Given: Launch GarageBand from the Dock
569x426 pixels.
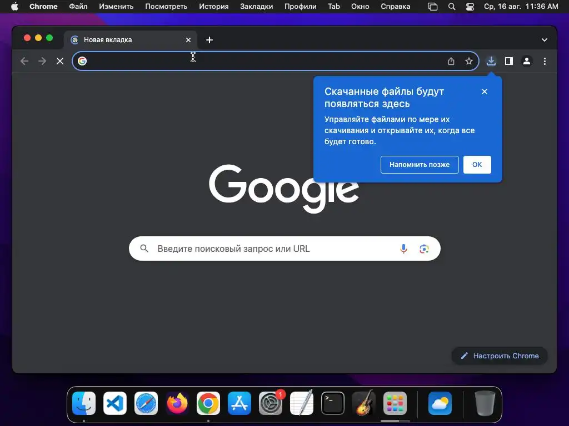Looking at the screenshot, I should pos(364,403).
